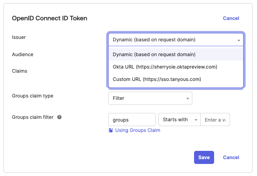The image size is (257, 176).
Task: Click the Claims field label
Action: click(20, 71)
